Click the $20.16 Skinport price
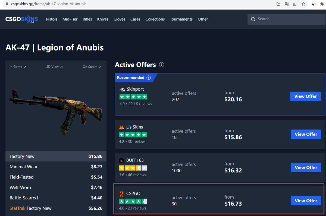Image resolution: width=326 pixels, height=216 pixels. tap(233, 99)
